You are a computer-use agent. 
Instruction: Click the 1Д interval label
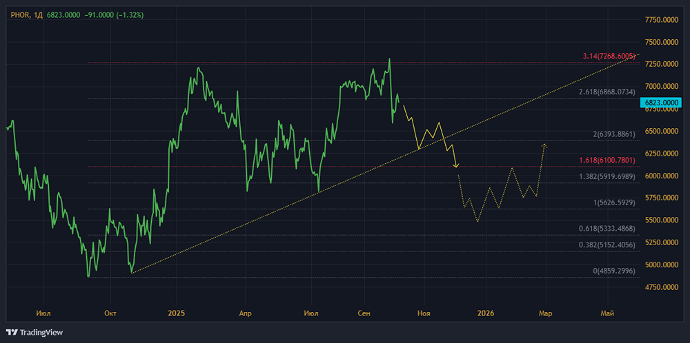coord(38,15)
